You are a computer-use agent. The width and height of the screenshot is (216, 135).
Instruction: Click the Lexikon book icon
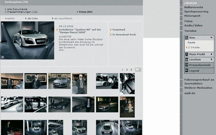click(187, 59)
